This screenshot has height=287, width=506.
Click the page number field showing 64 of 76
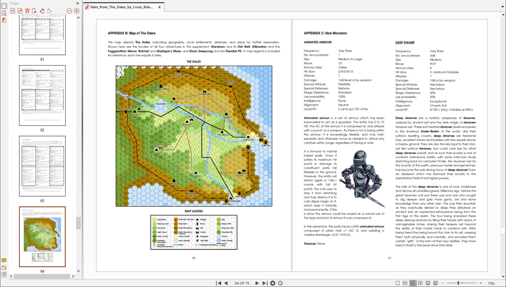[x=241, y=283]
